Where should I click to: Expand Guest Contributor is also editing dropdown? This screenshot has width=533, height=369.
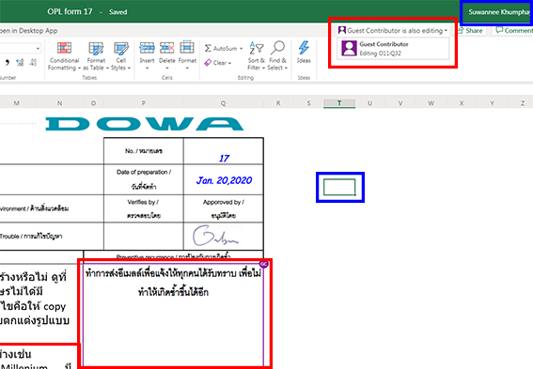[x=393, y=31]
